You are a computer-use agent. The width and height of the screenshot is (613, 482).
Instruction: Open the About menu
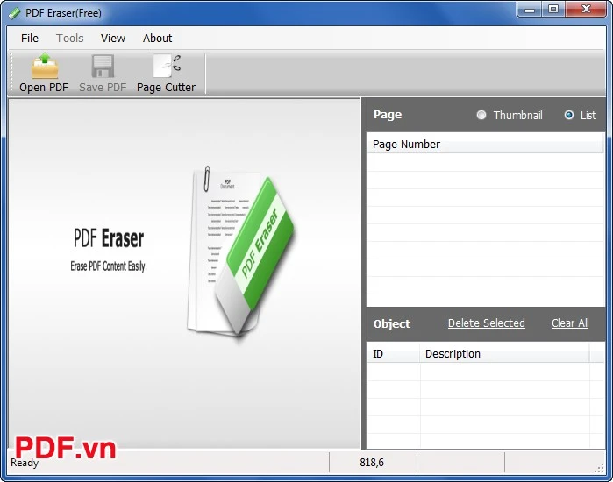click(x=157, y=39)
